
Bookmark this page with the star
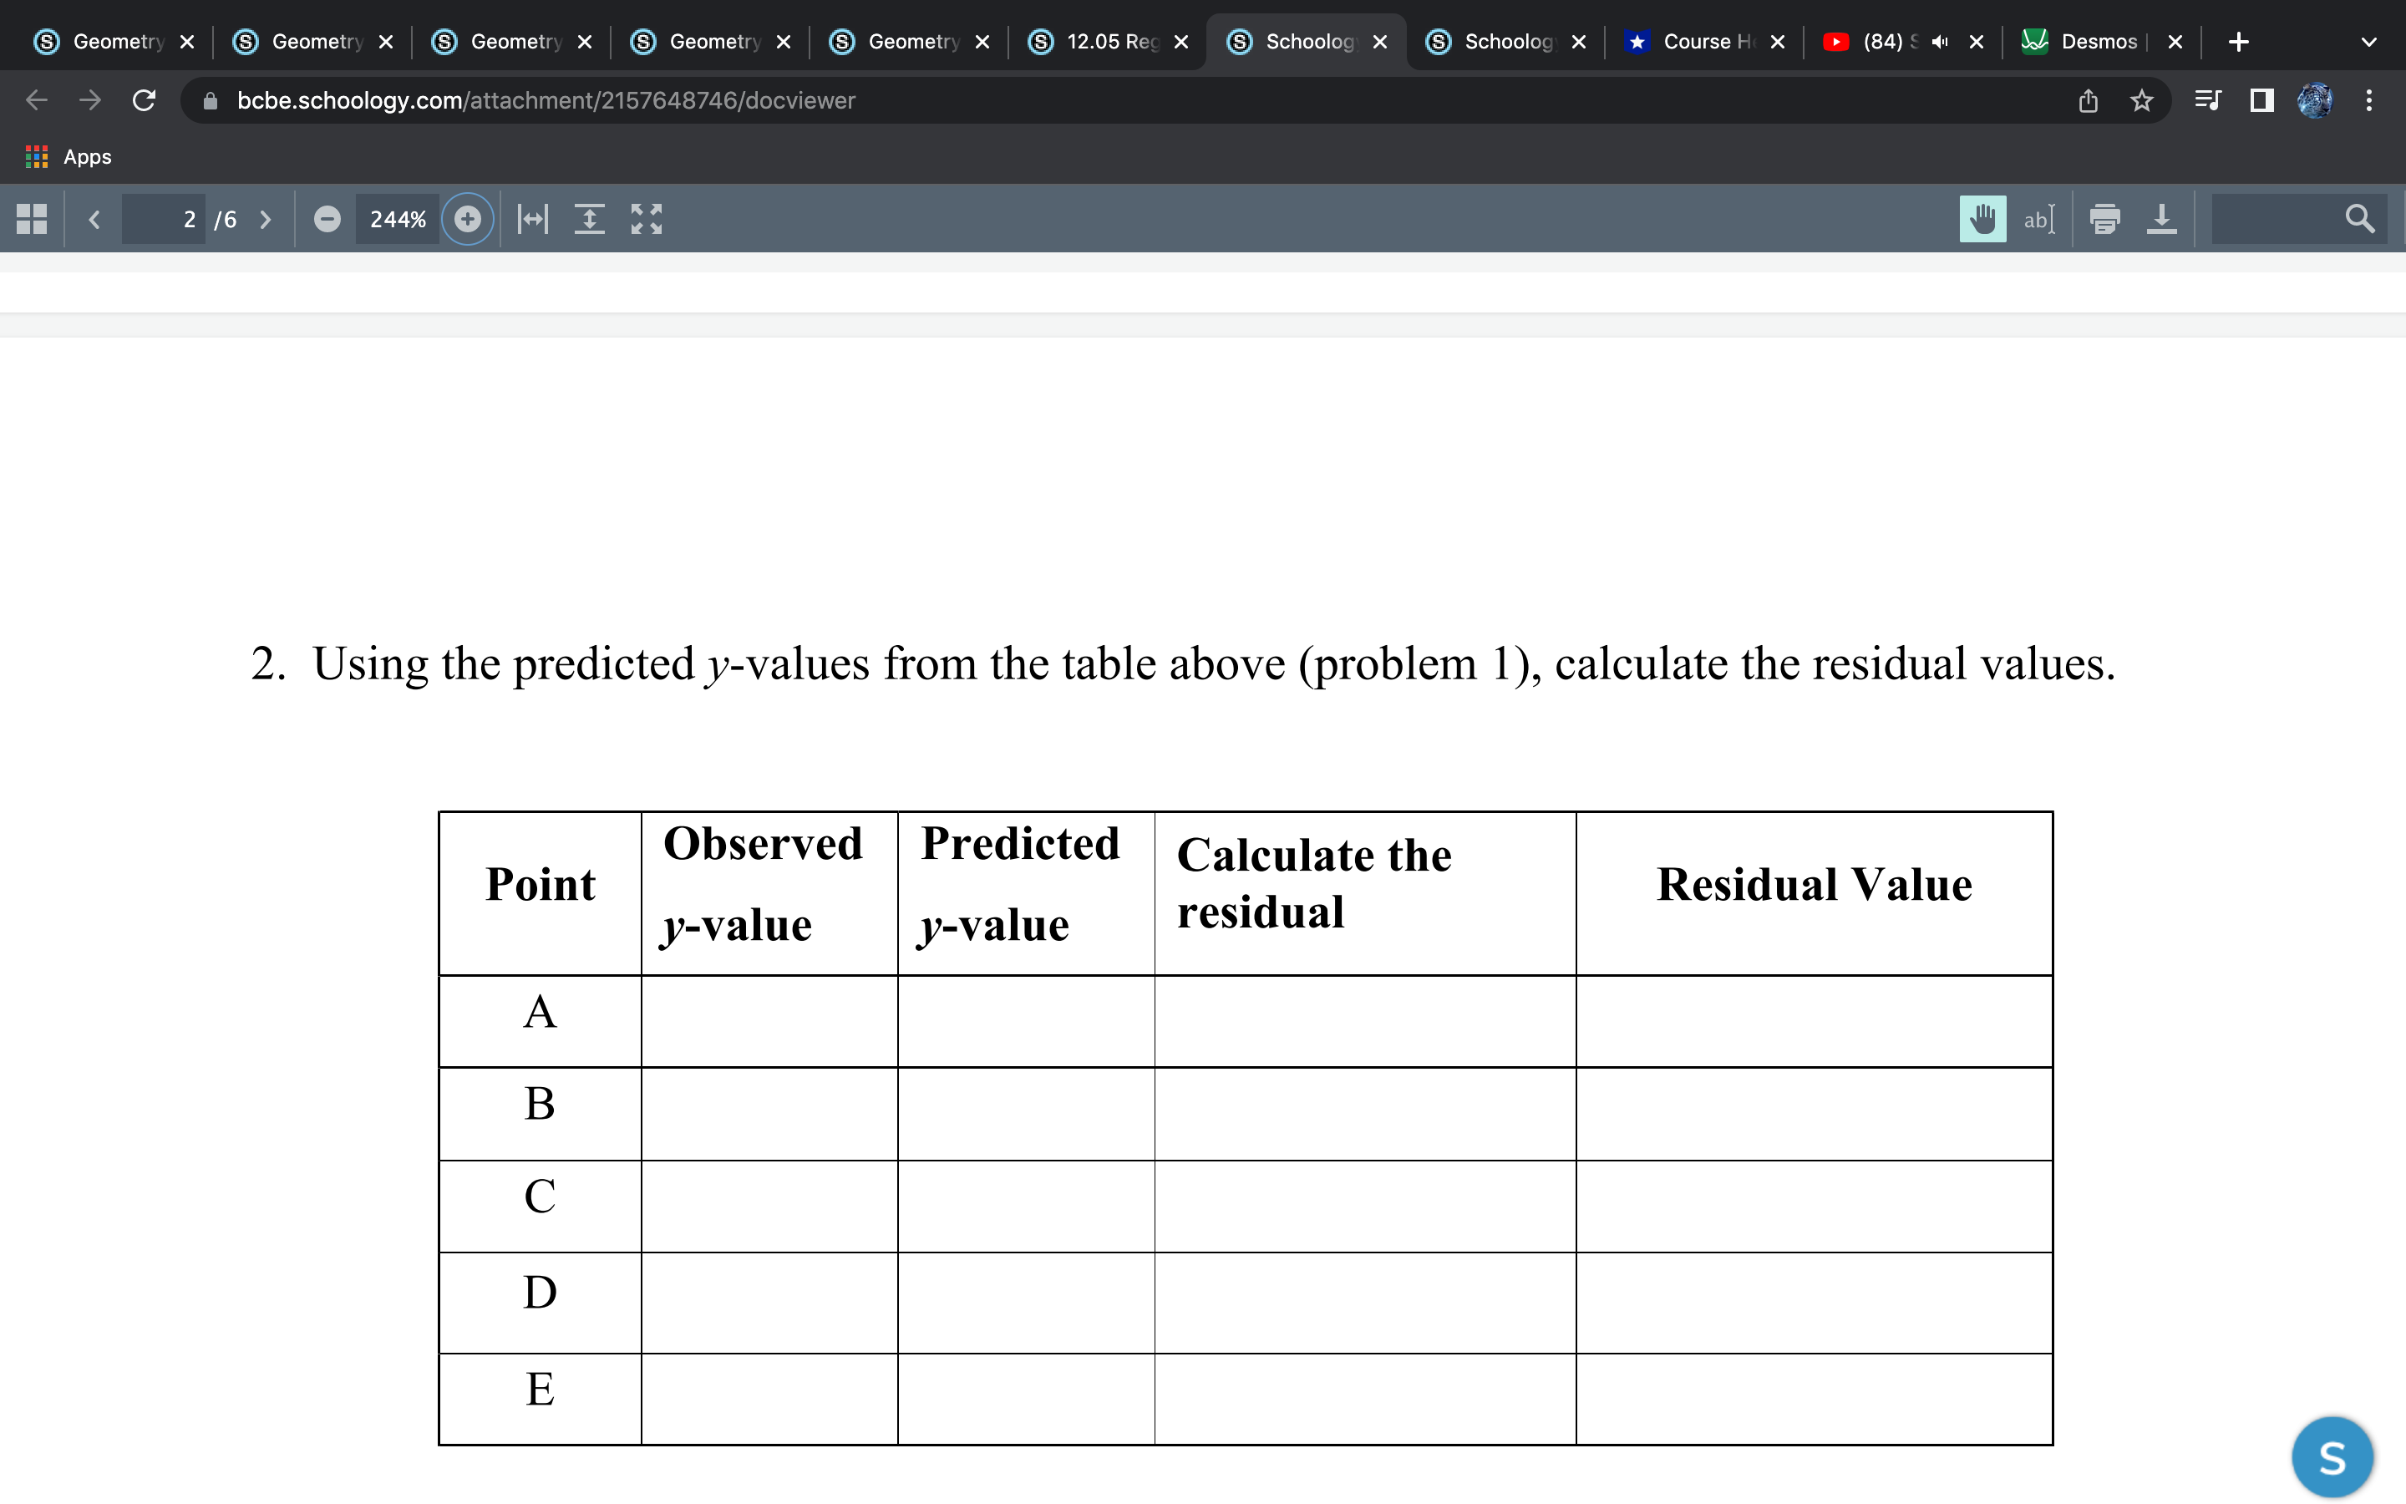(2141, 100)
